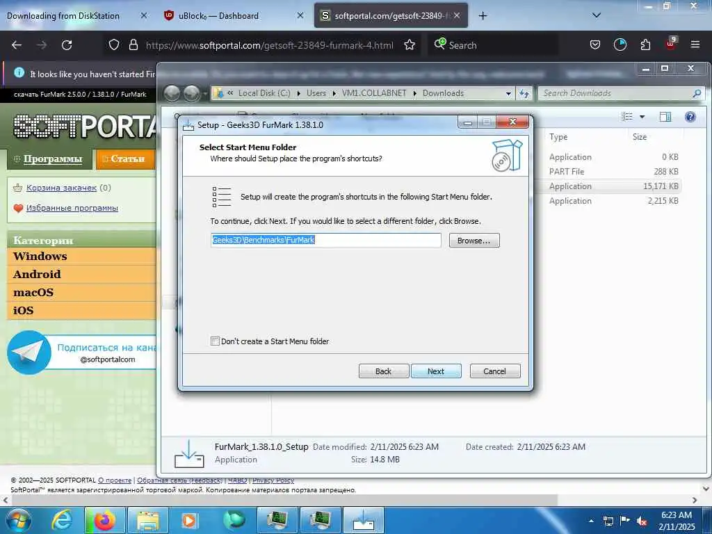Click the Firefox URL address bar
Screen dimensions: 712x534
pos(270,45)
